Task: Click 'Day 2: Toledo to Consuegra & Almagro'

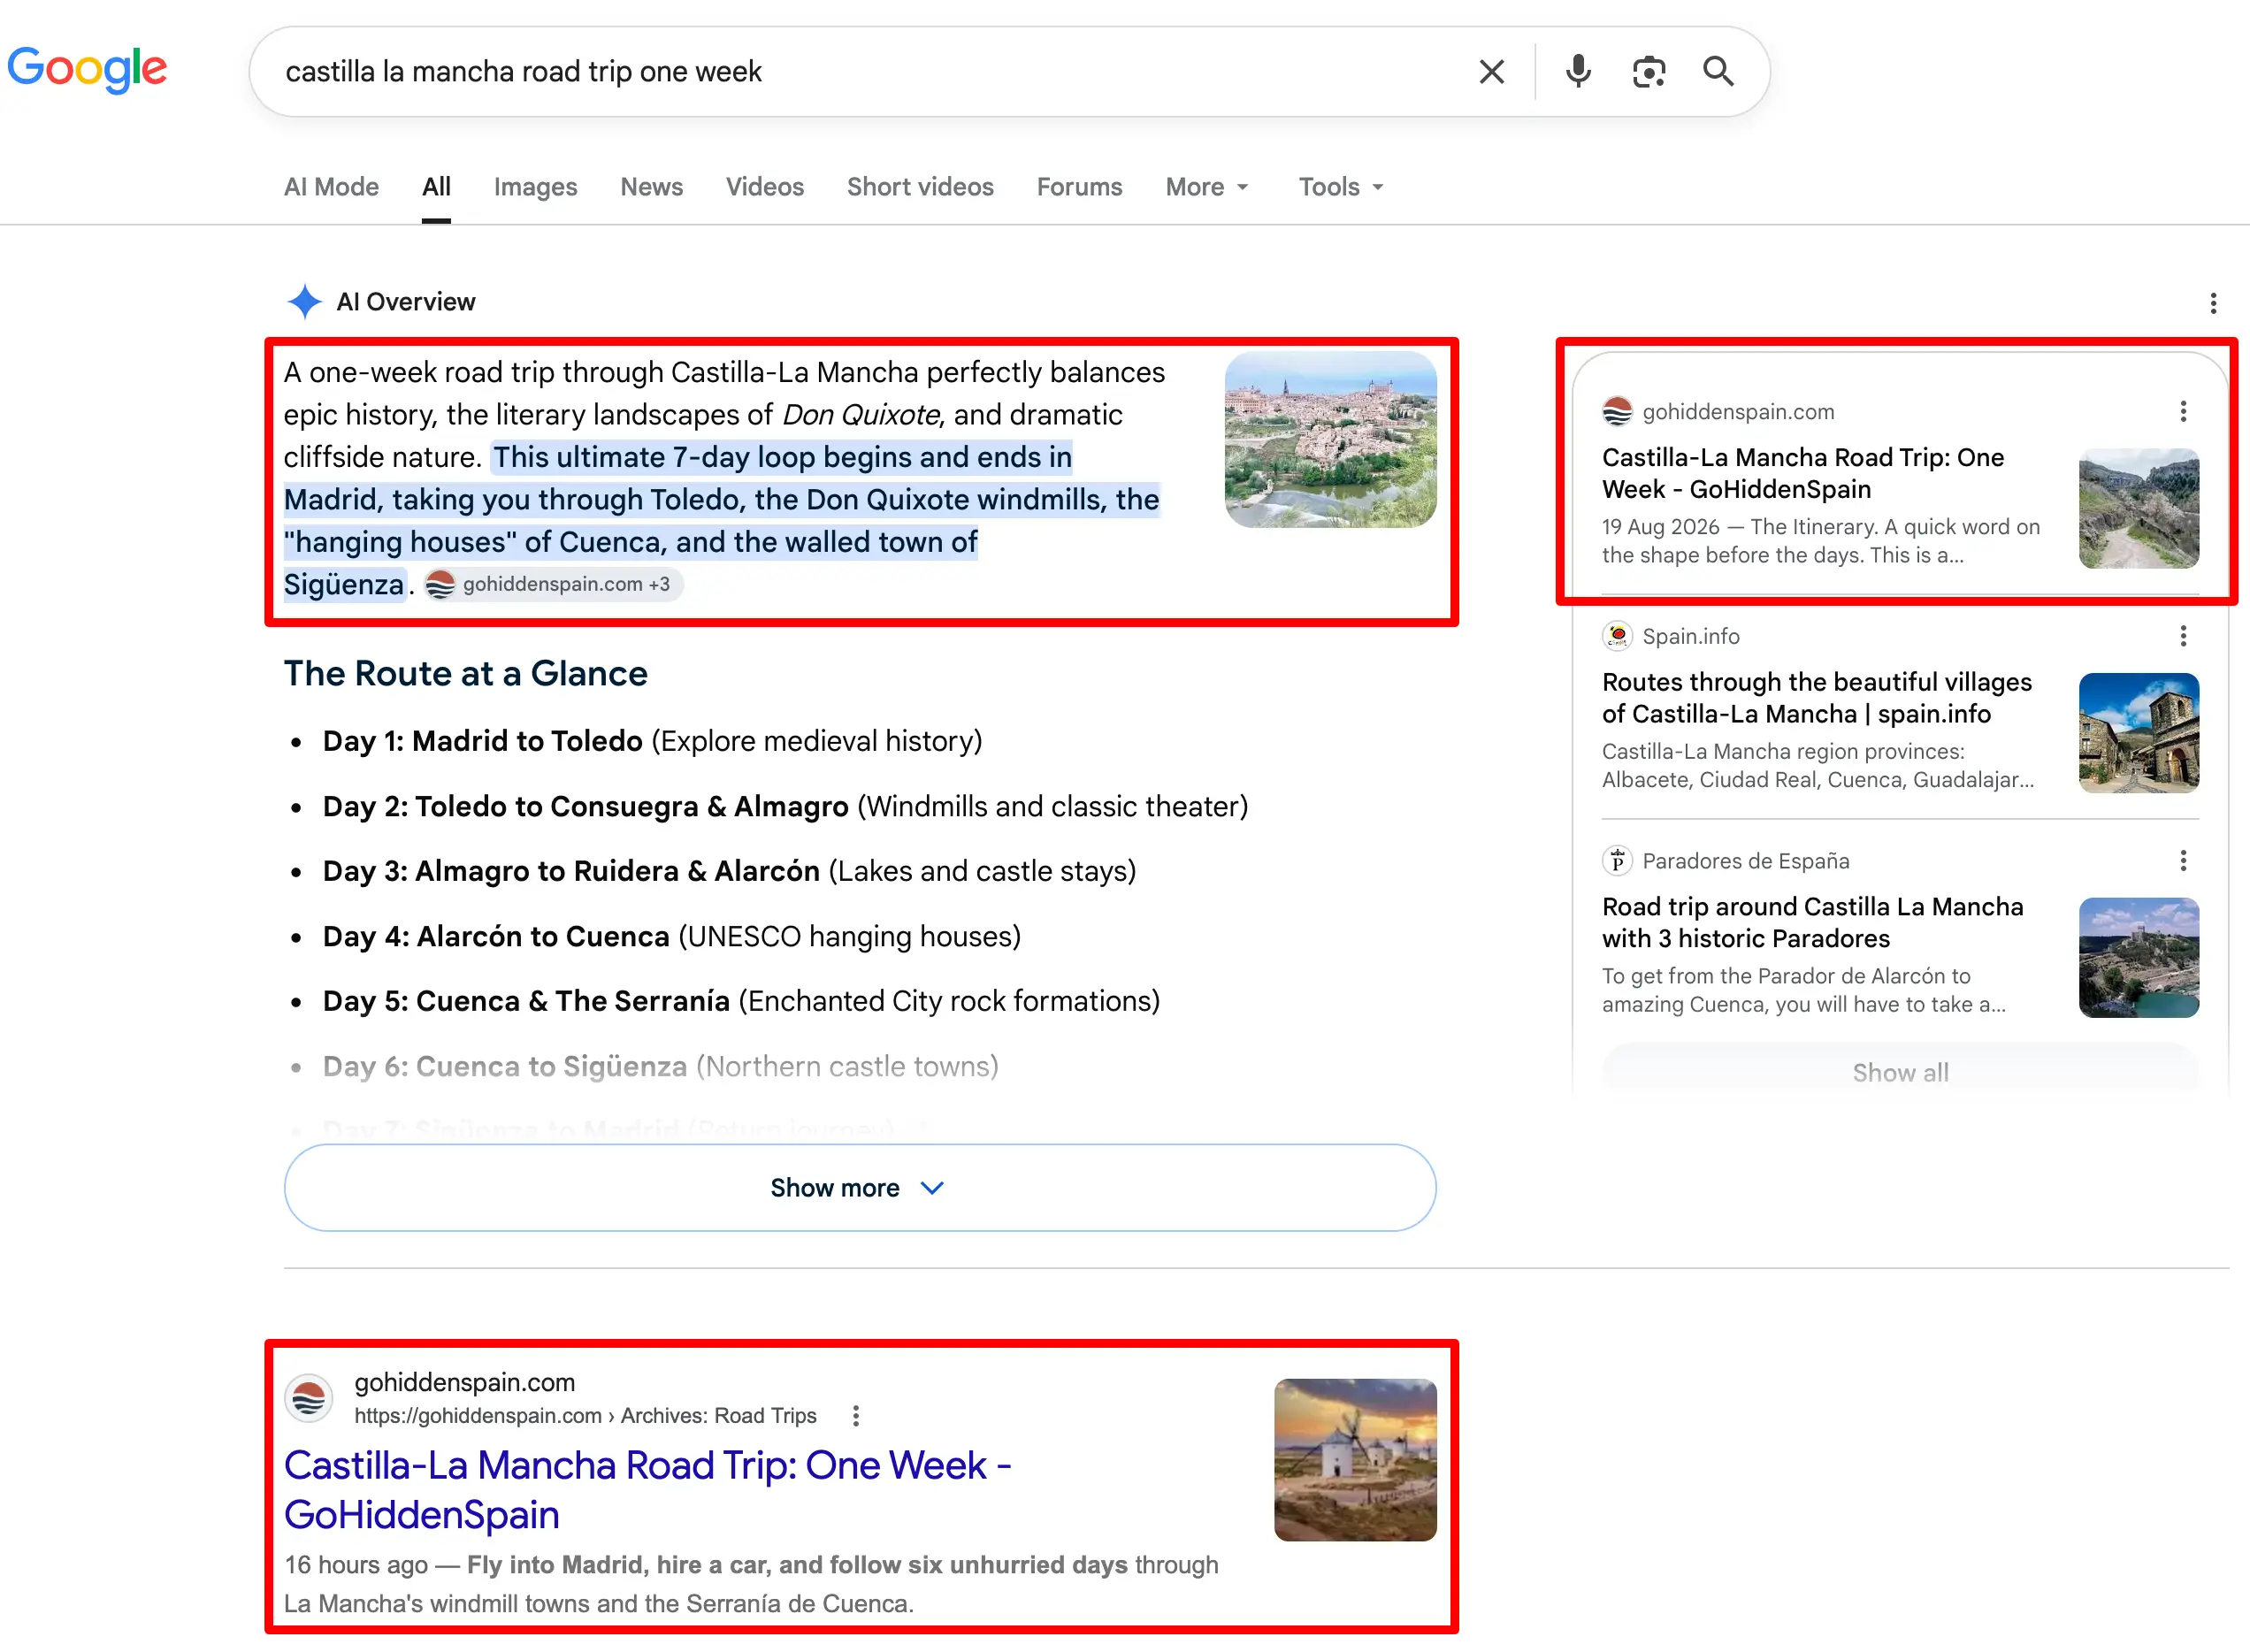Action: [x=785, y=806]
